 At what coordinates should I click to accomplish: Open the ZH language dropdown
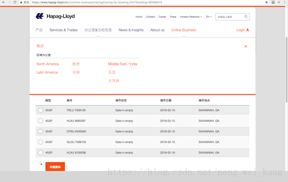(209, 16)
